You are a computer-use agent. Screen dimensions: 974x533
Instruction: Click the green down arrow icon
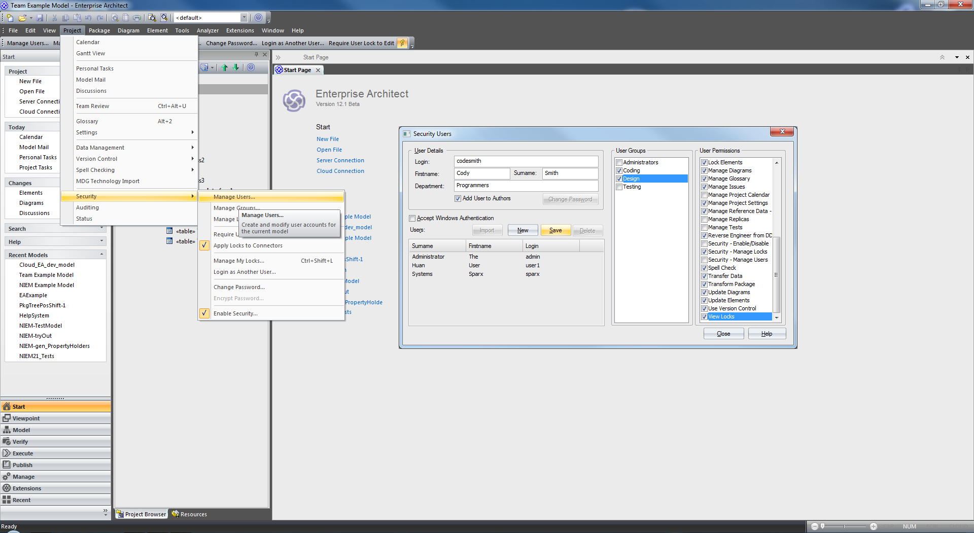coord(236,67)
